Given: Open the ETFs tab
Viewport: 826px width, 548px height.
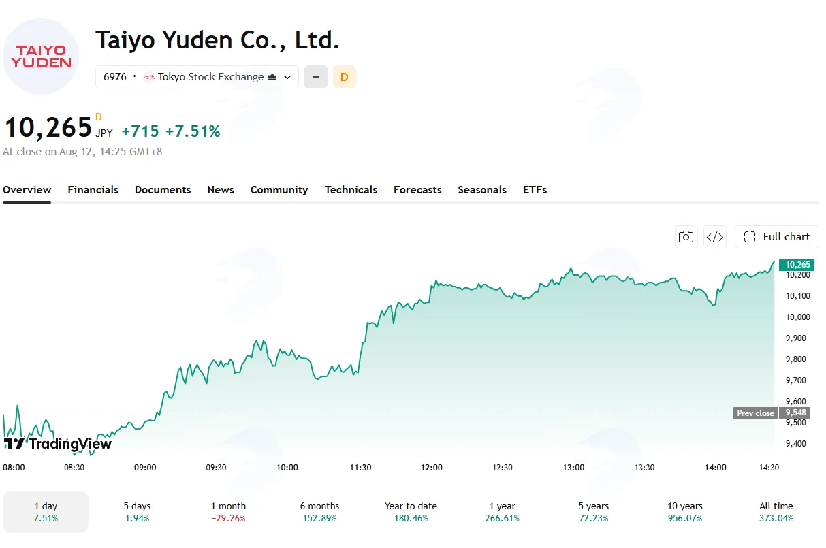Looking at the screenshot, I should pos(535,190).
